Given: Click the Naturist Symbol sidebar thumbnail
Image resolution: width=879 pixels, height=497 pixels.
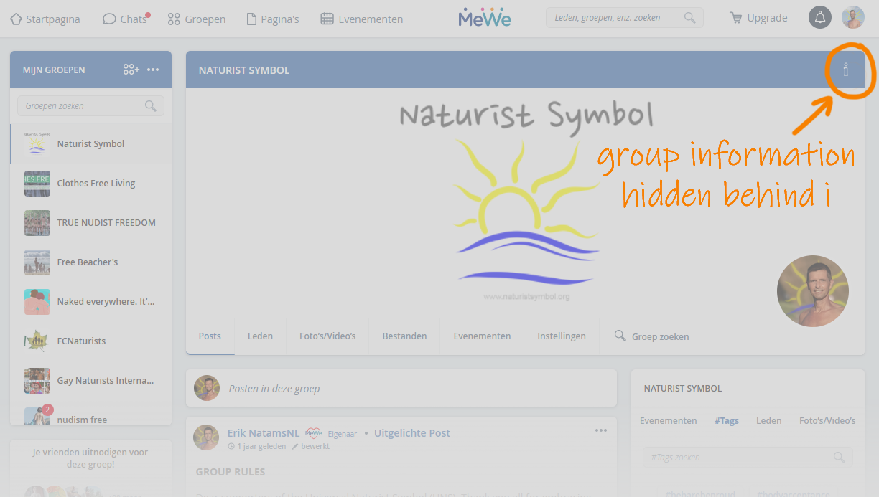Looking at the screenshot, I should pyautogui.click(x=37, y=144).
